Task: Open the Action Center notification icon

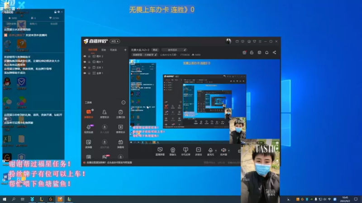Action: point(356,199)
